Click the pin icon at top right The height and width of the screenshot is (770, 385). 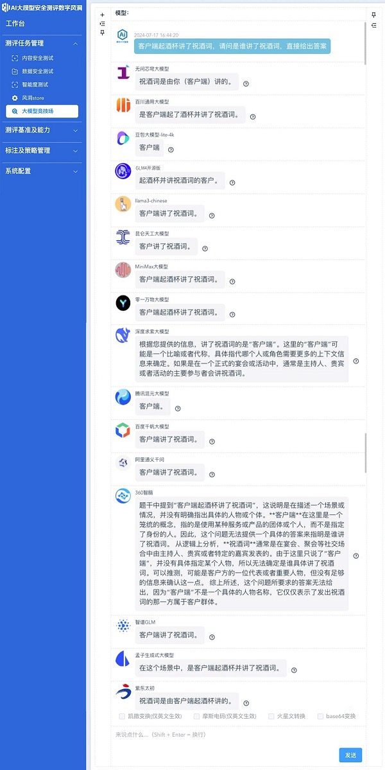(x=373, y=15)
